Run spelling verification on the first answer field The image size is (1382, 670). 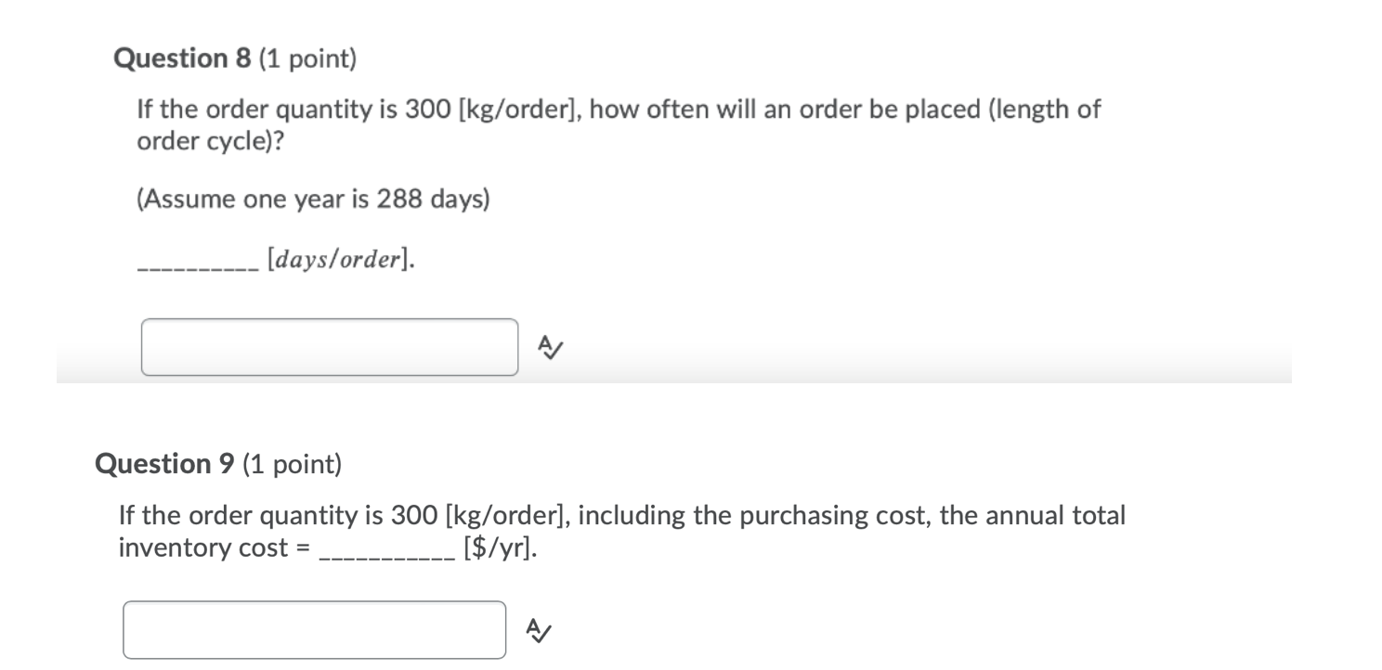click(548, 347)
